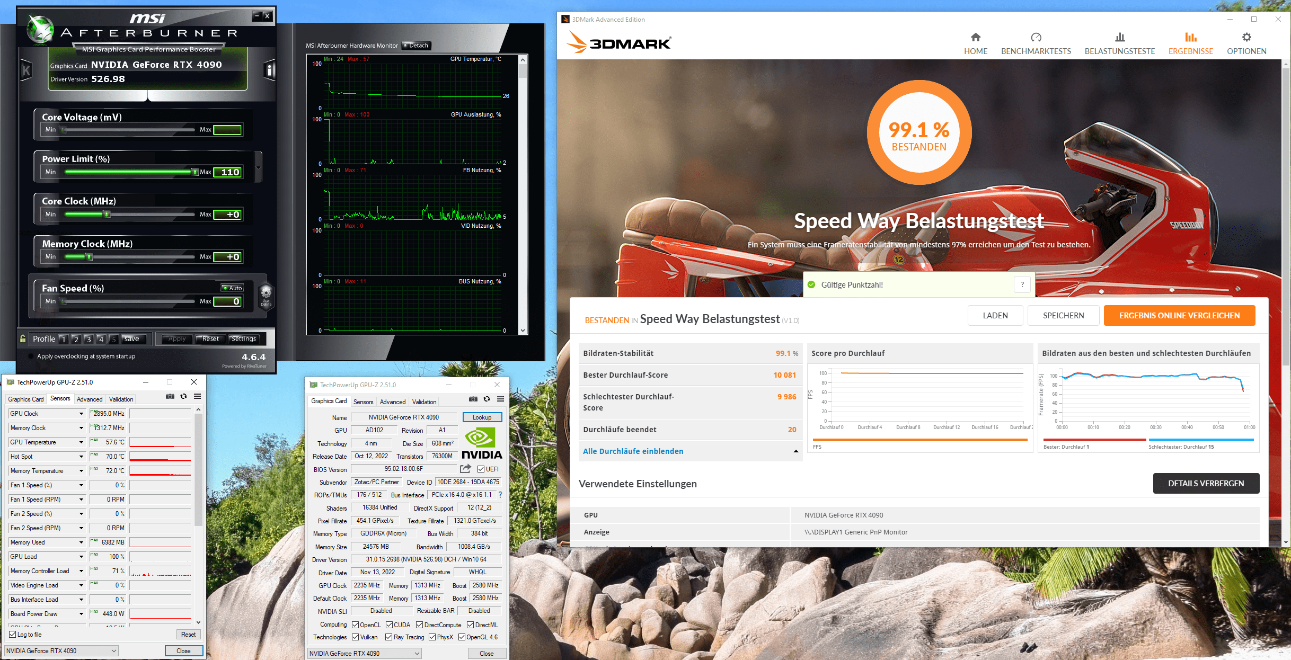Toggle CUDA checkbox in GPU-Z
Screen dimensions: 1291x660
coord(390,625)
